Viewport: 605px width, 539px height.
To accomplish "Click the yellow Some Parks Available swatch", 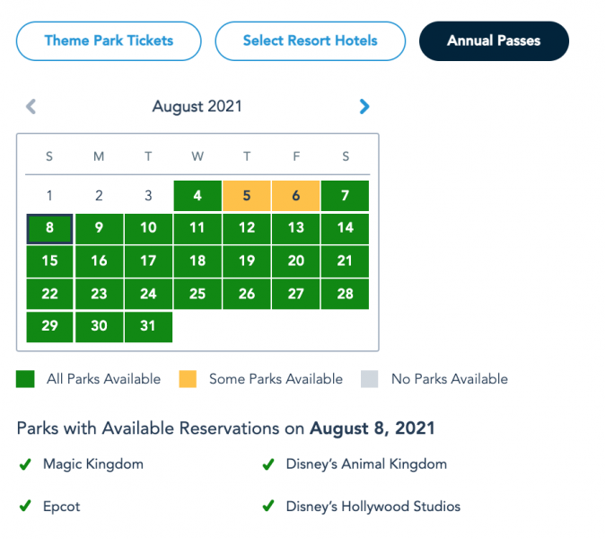I will [x=188, y=379].
